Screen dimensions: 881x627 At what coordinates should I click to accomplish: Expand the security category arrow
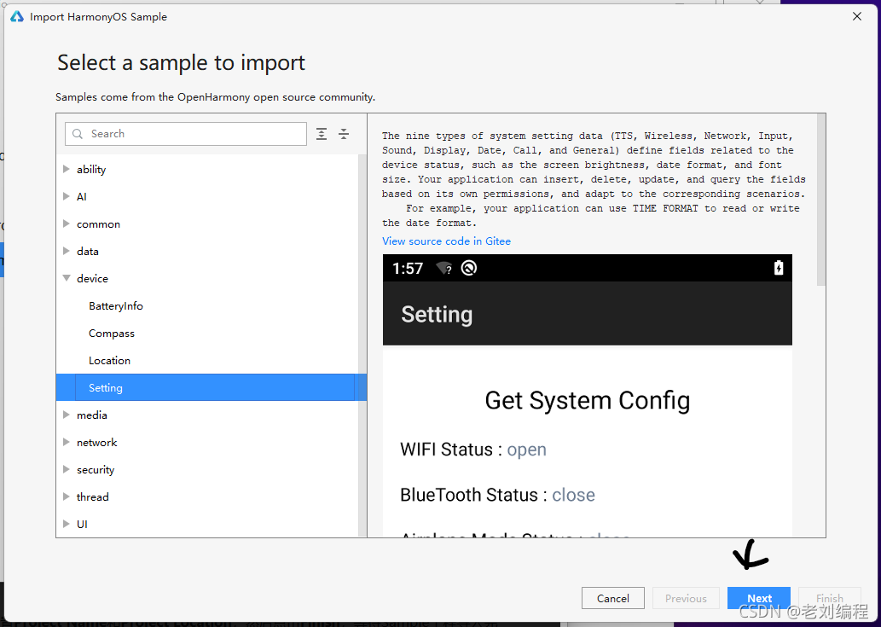pyautogui.click(x=67, y=469)
